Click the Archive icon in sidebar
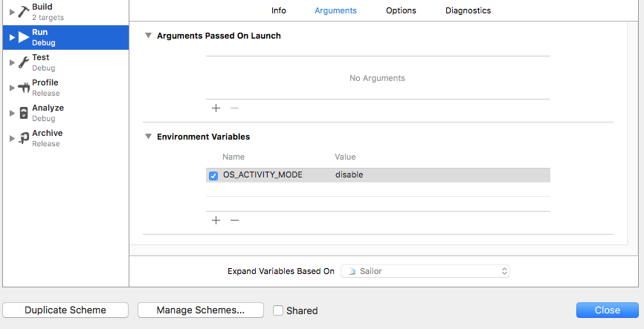Screen dimensions: 644x329 pyautogui.click(x=24, y=138)
